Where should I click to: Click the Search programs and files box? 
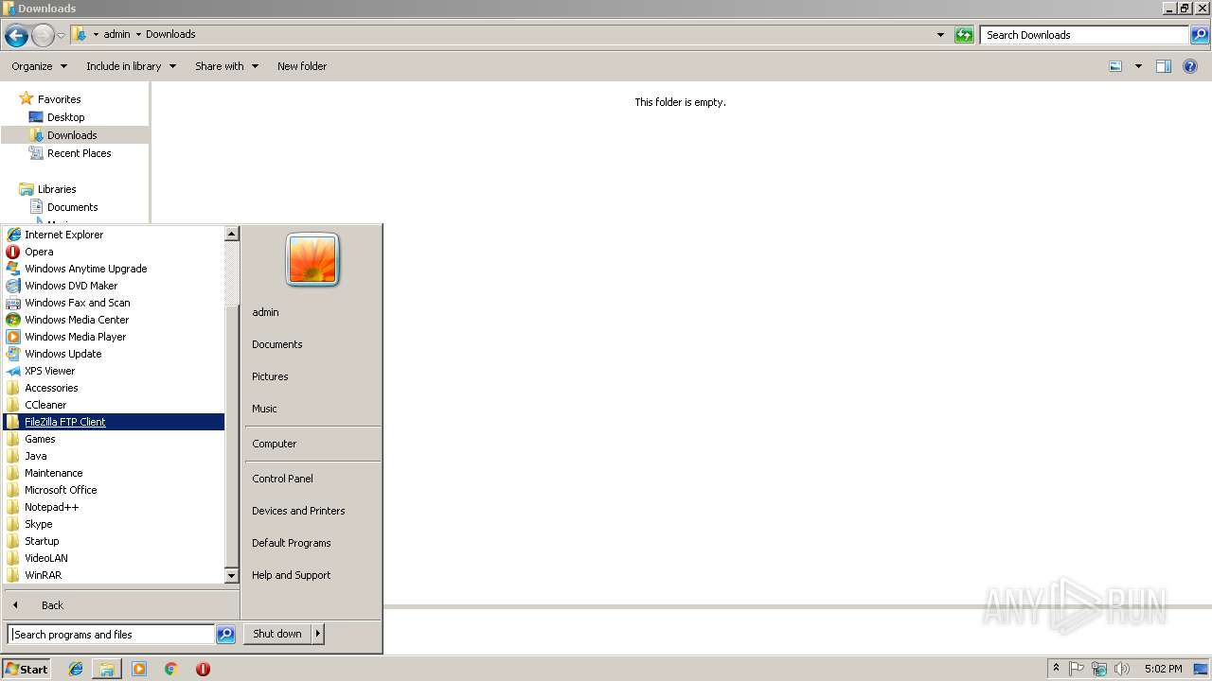(x=111, y=635)
